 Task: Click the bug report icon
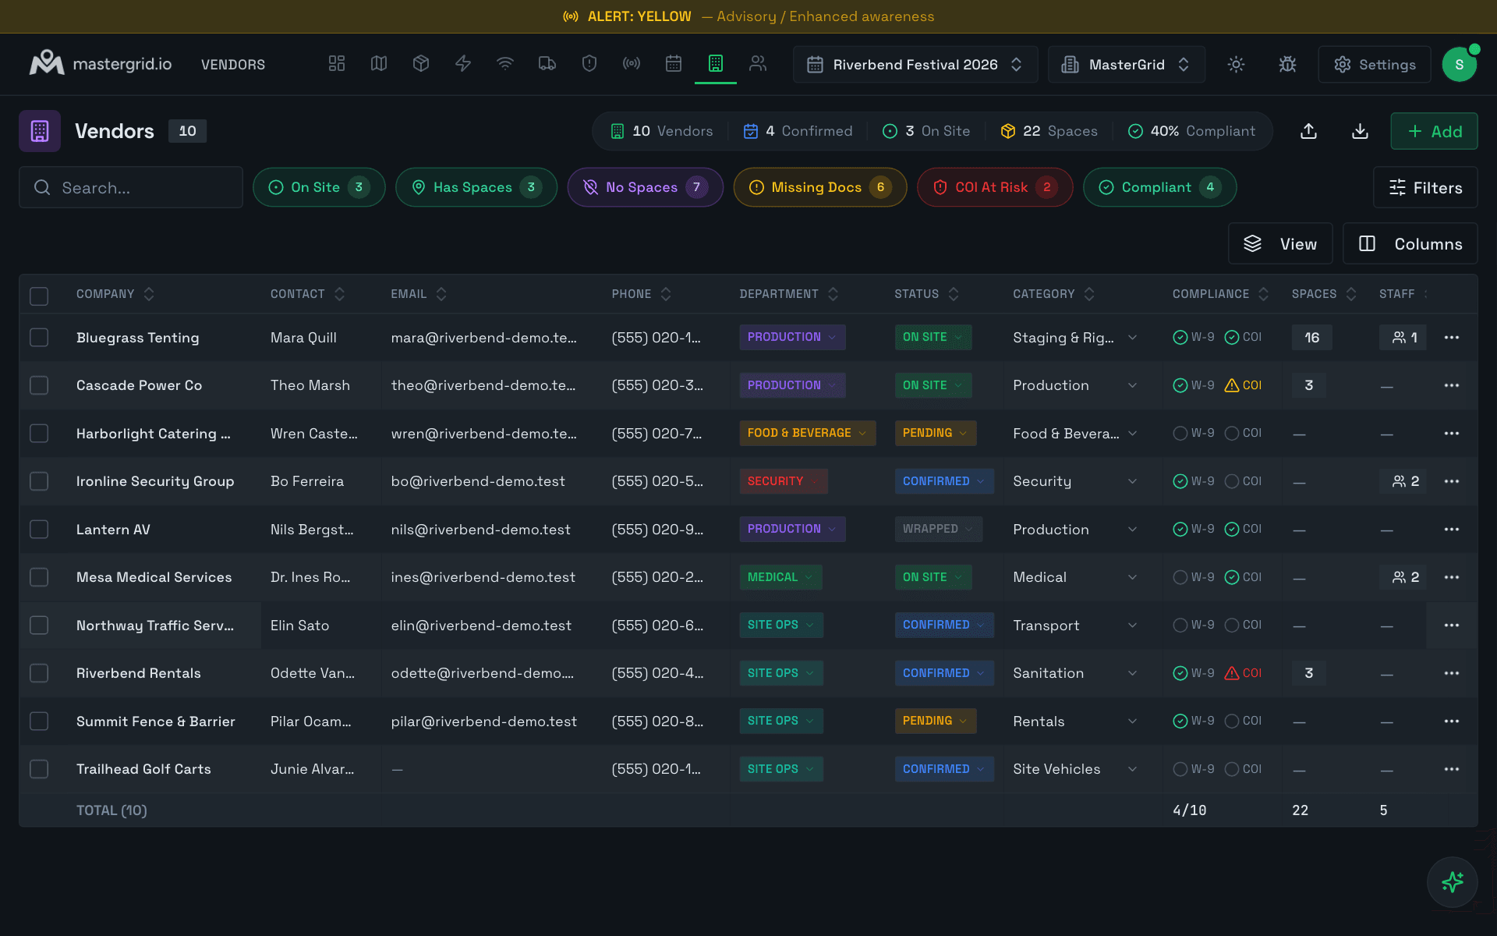1287,65
